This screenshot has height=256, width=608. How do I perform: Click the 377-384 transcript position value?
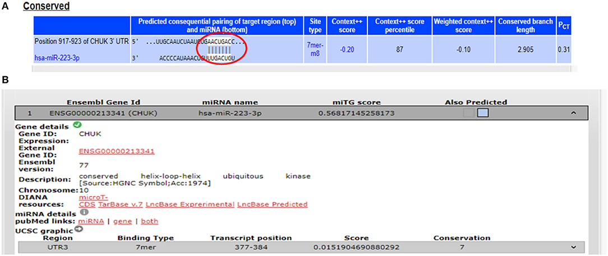coord(251,246)
